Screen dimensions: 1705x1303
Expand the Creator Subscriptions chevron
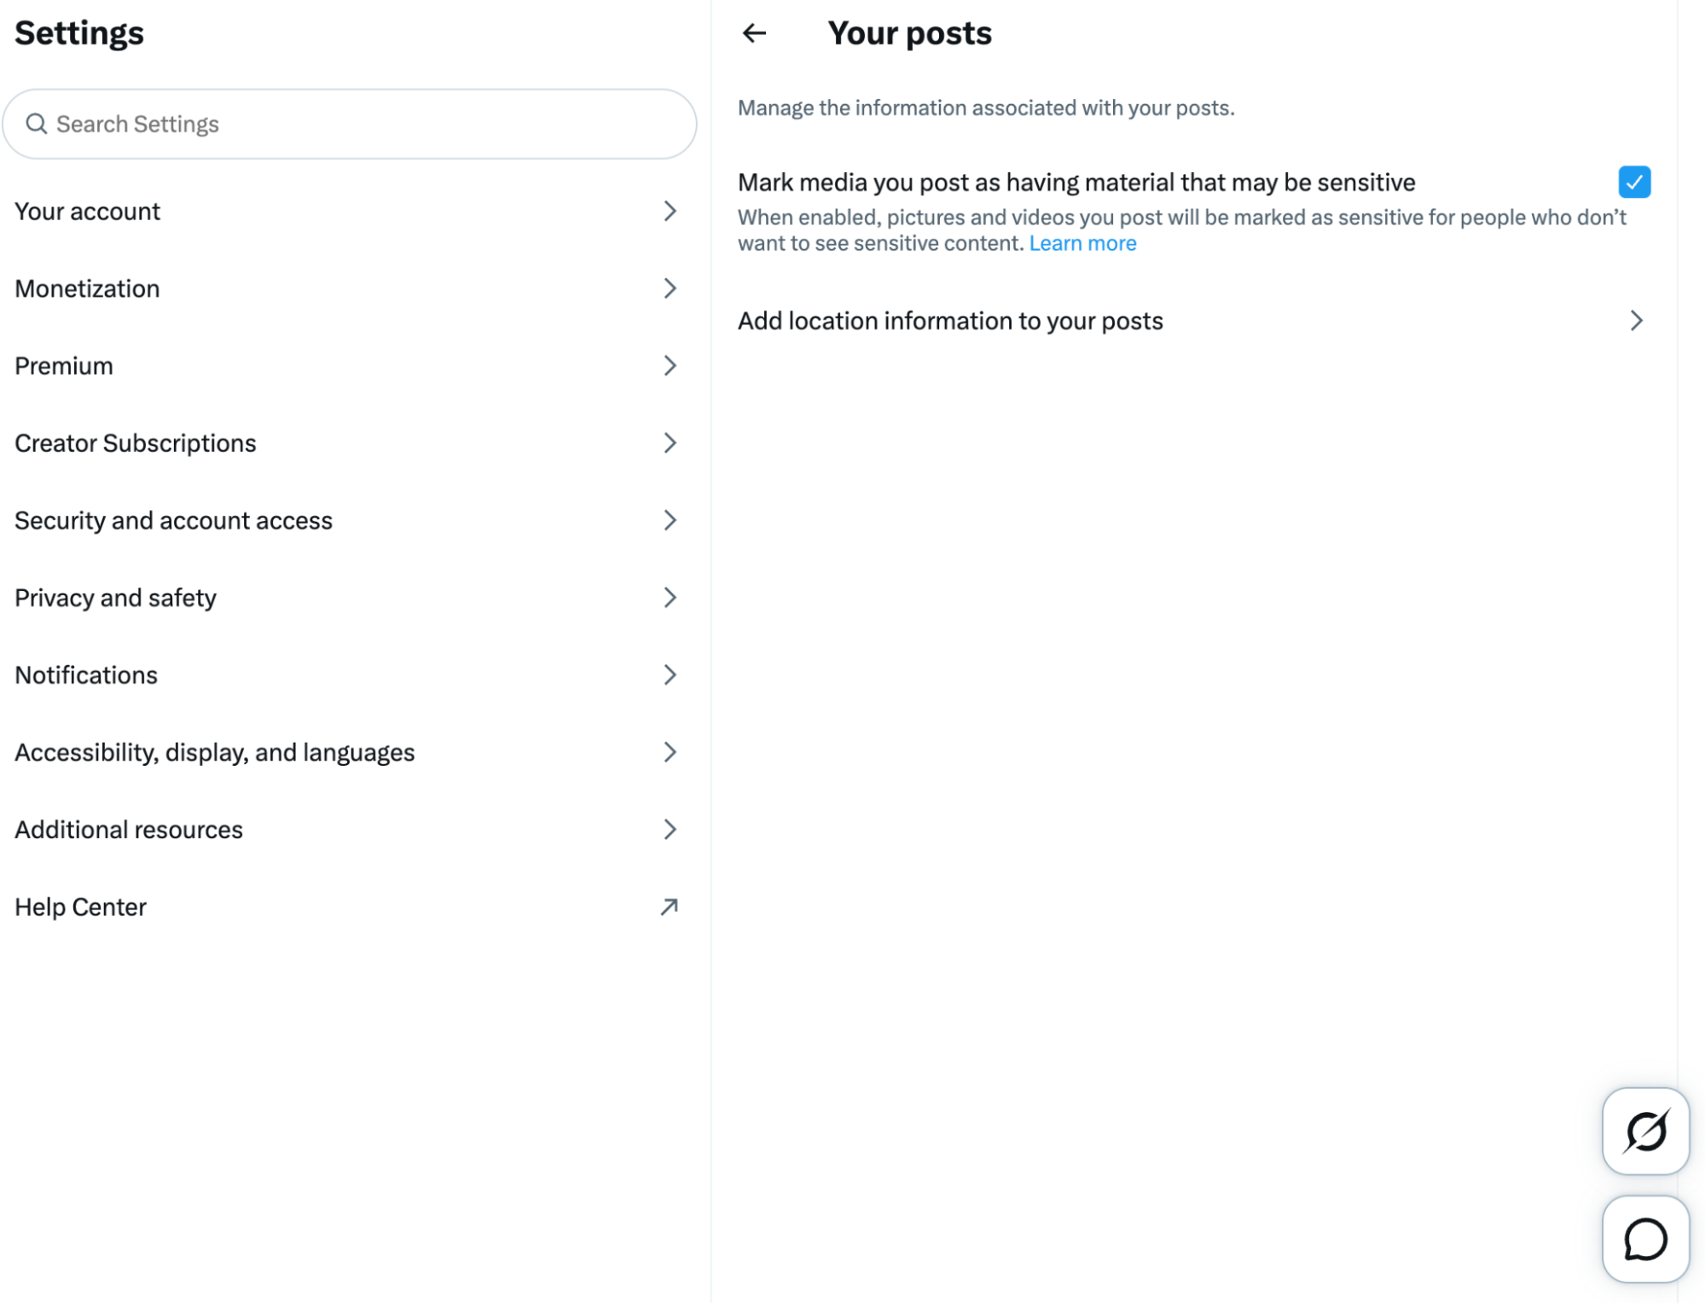coord(670,443)
